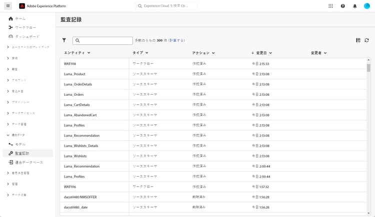Click the ワークフロー workflow icon
The width and height of the screenshot is (375, 217).
coord(10,27)
